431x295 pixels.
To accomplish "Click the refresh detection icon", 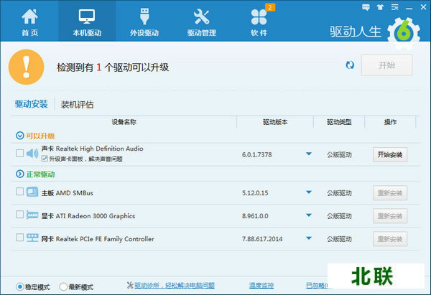I will click(350, 65).
